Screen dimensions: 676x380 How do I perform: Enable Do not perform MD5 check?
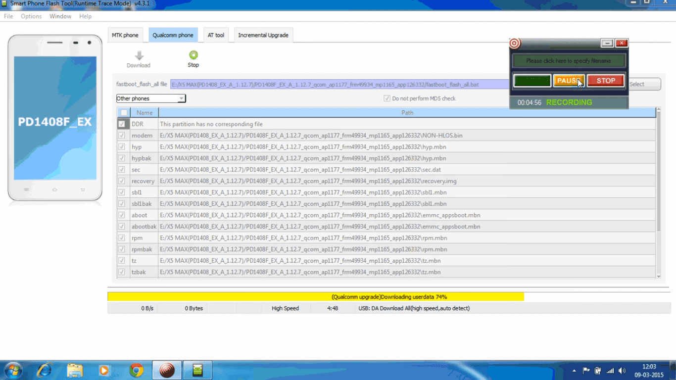387,98
